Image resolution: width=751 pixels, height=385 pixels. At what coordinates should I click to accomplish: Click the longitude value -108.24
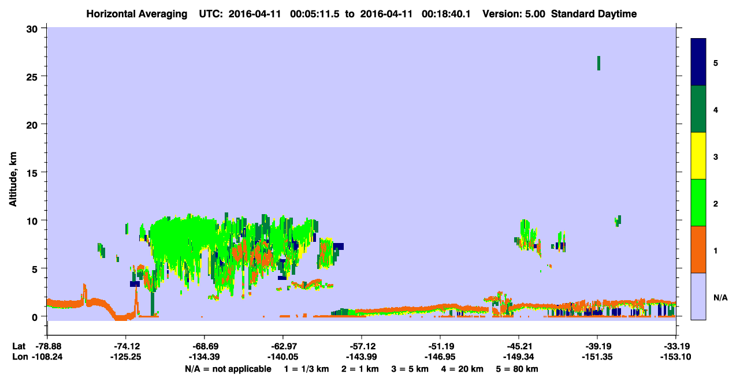pyautogui.click(x=47, y=357)
